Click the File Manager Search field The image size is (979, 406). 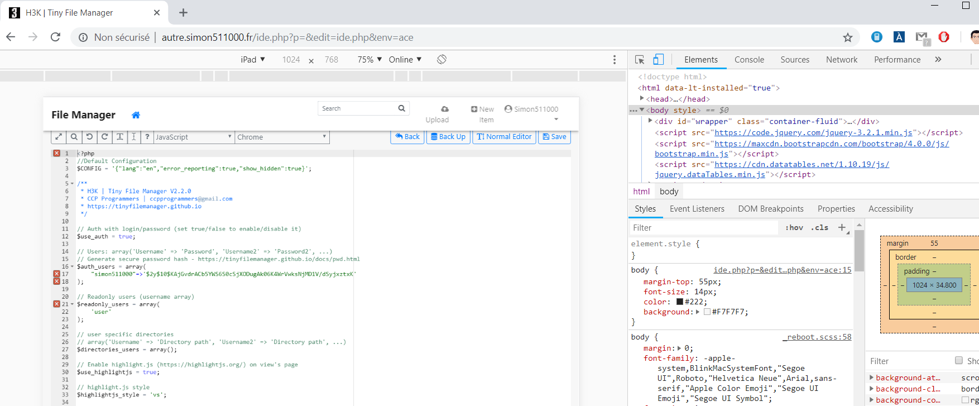357,108
